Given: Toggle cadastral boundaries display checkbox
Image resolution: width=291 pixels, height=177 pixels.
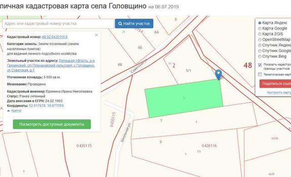Looking at the screenshot, I should [x=260, y=65].
